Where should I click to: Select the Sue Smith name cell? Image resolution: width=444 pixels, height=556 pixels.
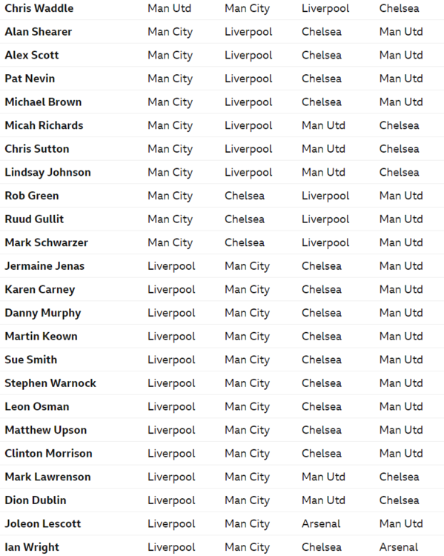(31, 360)
